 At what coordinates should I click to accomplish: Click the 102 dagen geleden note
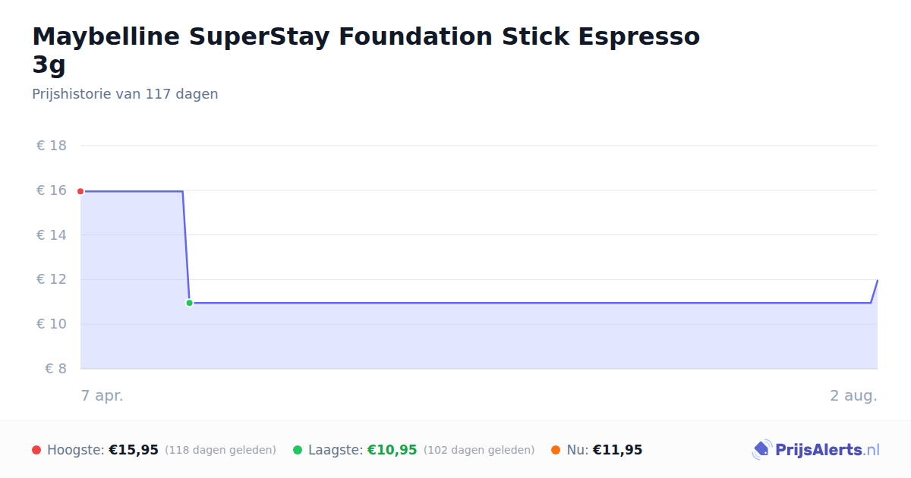click(479, 450)
